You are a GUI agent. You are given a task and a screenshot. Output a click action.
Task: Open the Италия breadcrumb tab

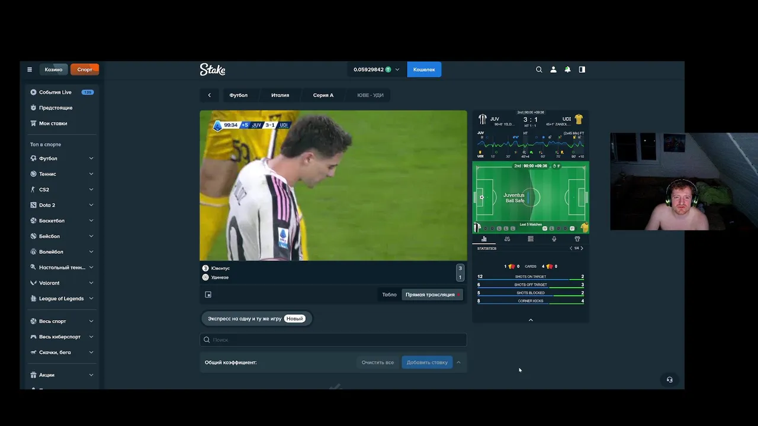[280, 95]
